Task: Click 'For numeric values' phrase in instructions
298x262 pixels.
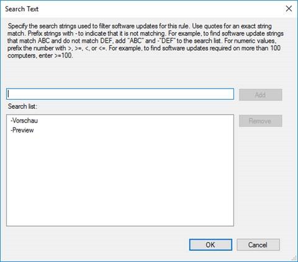Action: click(250, 41)
